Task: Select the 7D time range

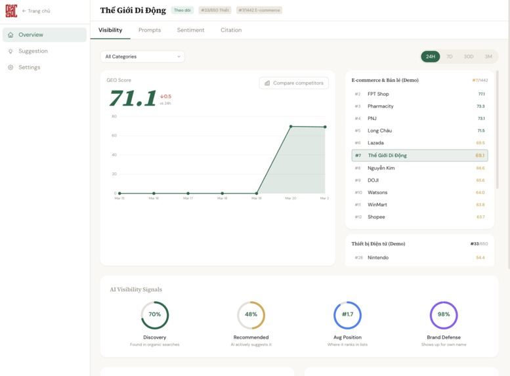Action: [450, 56]
